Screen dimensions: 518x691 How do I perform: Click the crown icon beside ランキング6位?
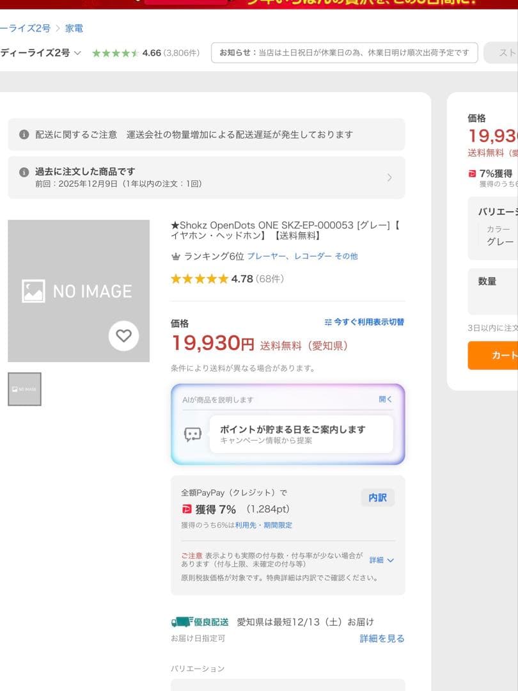[175, 255]
